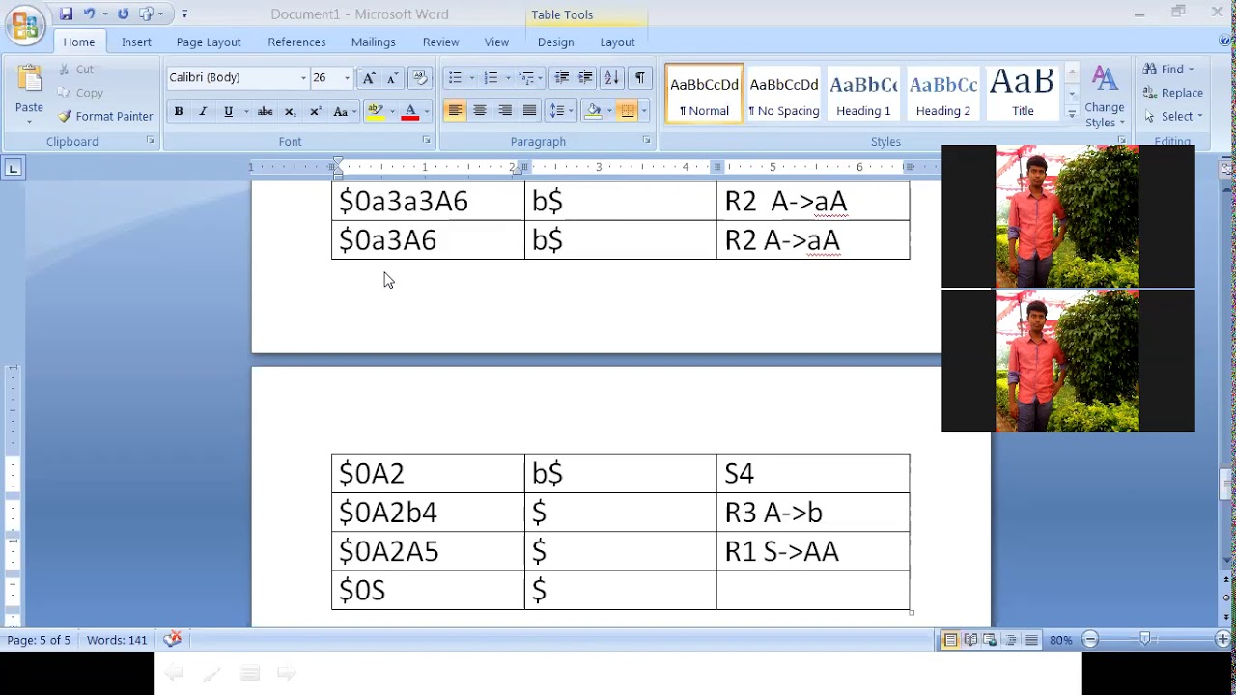Switch to Full Screen Reading view

(x=970, y=640)
